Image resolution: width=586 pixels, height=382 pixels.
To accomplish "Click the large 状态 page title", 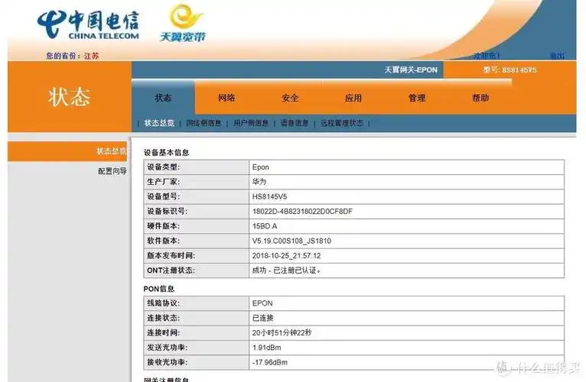I will (70, 97).
